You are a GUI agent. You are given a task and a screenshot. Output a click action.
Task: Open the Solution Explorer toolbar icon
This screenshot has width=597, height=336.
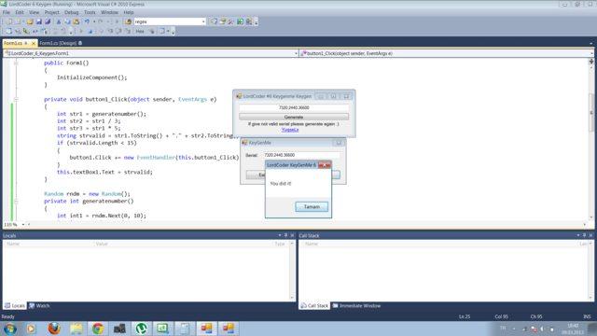click(x=214, y=21)
